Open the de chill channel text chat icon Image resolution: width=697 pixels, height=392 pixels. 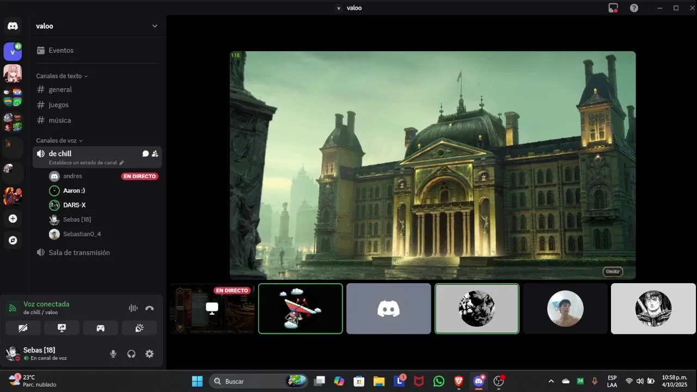point(145,154)
